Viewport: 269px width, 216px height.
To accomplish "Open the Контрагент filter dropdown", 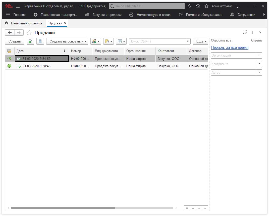I will tap(259, 64).
